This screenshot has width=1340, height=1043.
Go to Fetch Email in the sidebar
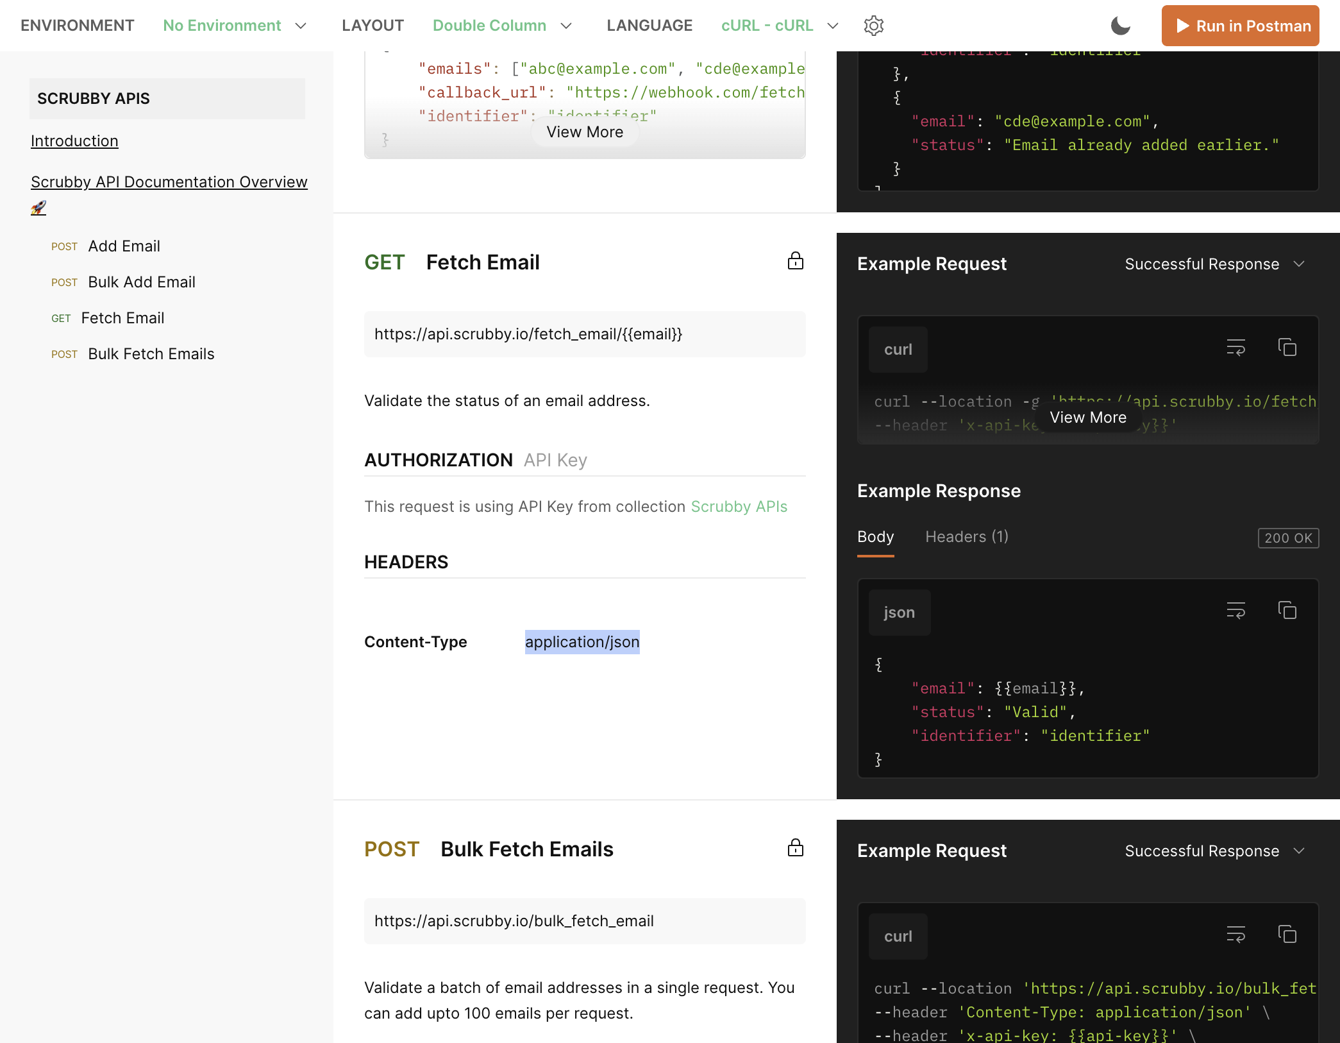[x=122, y=318]
